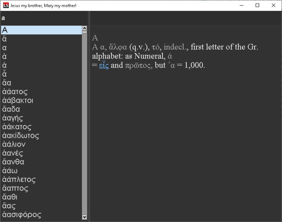Maximize the dictionary window
Viewport: 282px width, 222px height.
(x=257, y=5)
